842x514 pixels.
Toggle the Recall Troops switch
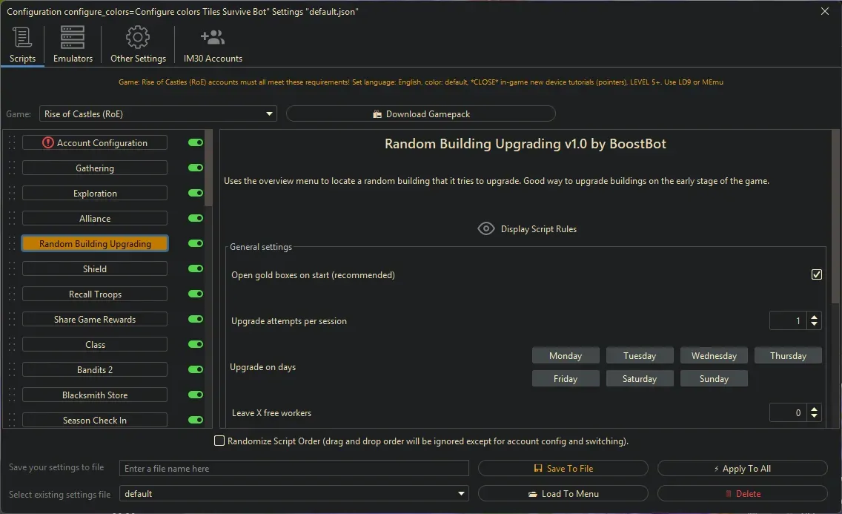(196, 294)
